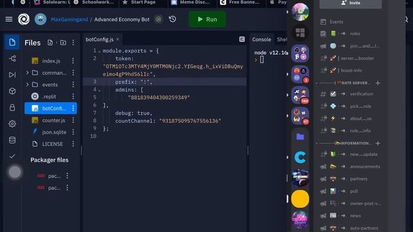Select the blue C server icon in Discord
This screenshot has height=232, width=413.
(300, 157)
